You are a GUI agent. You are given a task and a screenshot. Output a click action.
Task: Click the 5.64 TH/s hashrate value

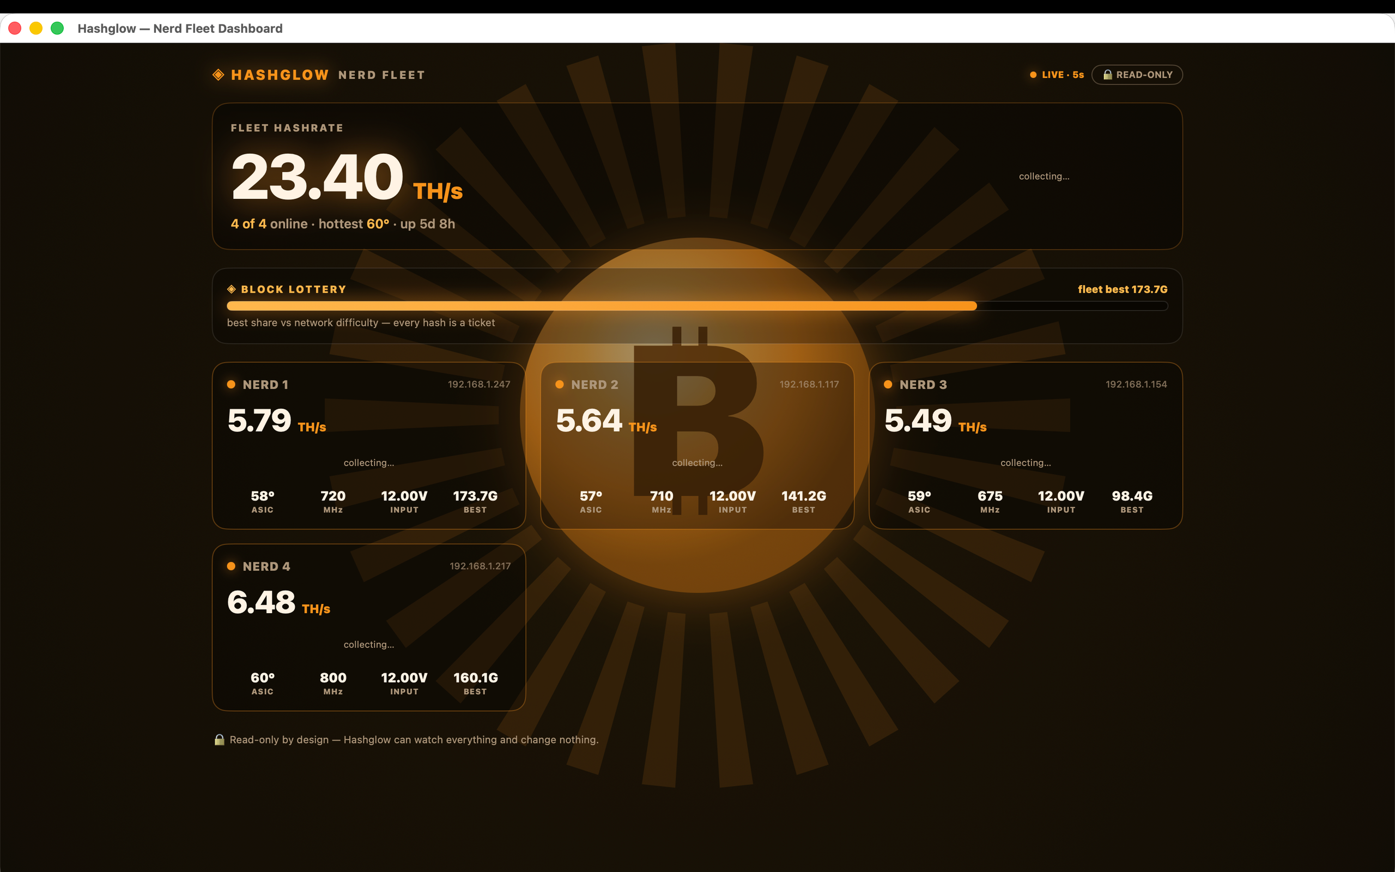click(606, 420)
